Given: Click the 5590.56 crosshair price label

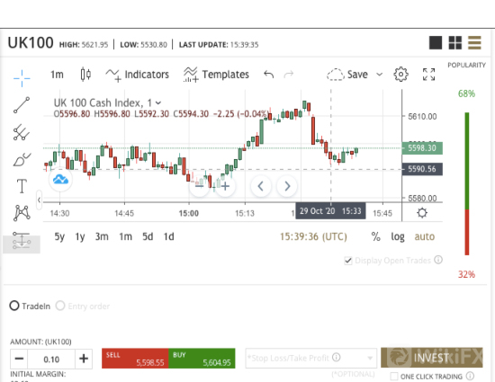Looking at the screenshot, I should (x=422, y=169).
